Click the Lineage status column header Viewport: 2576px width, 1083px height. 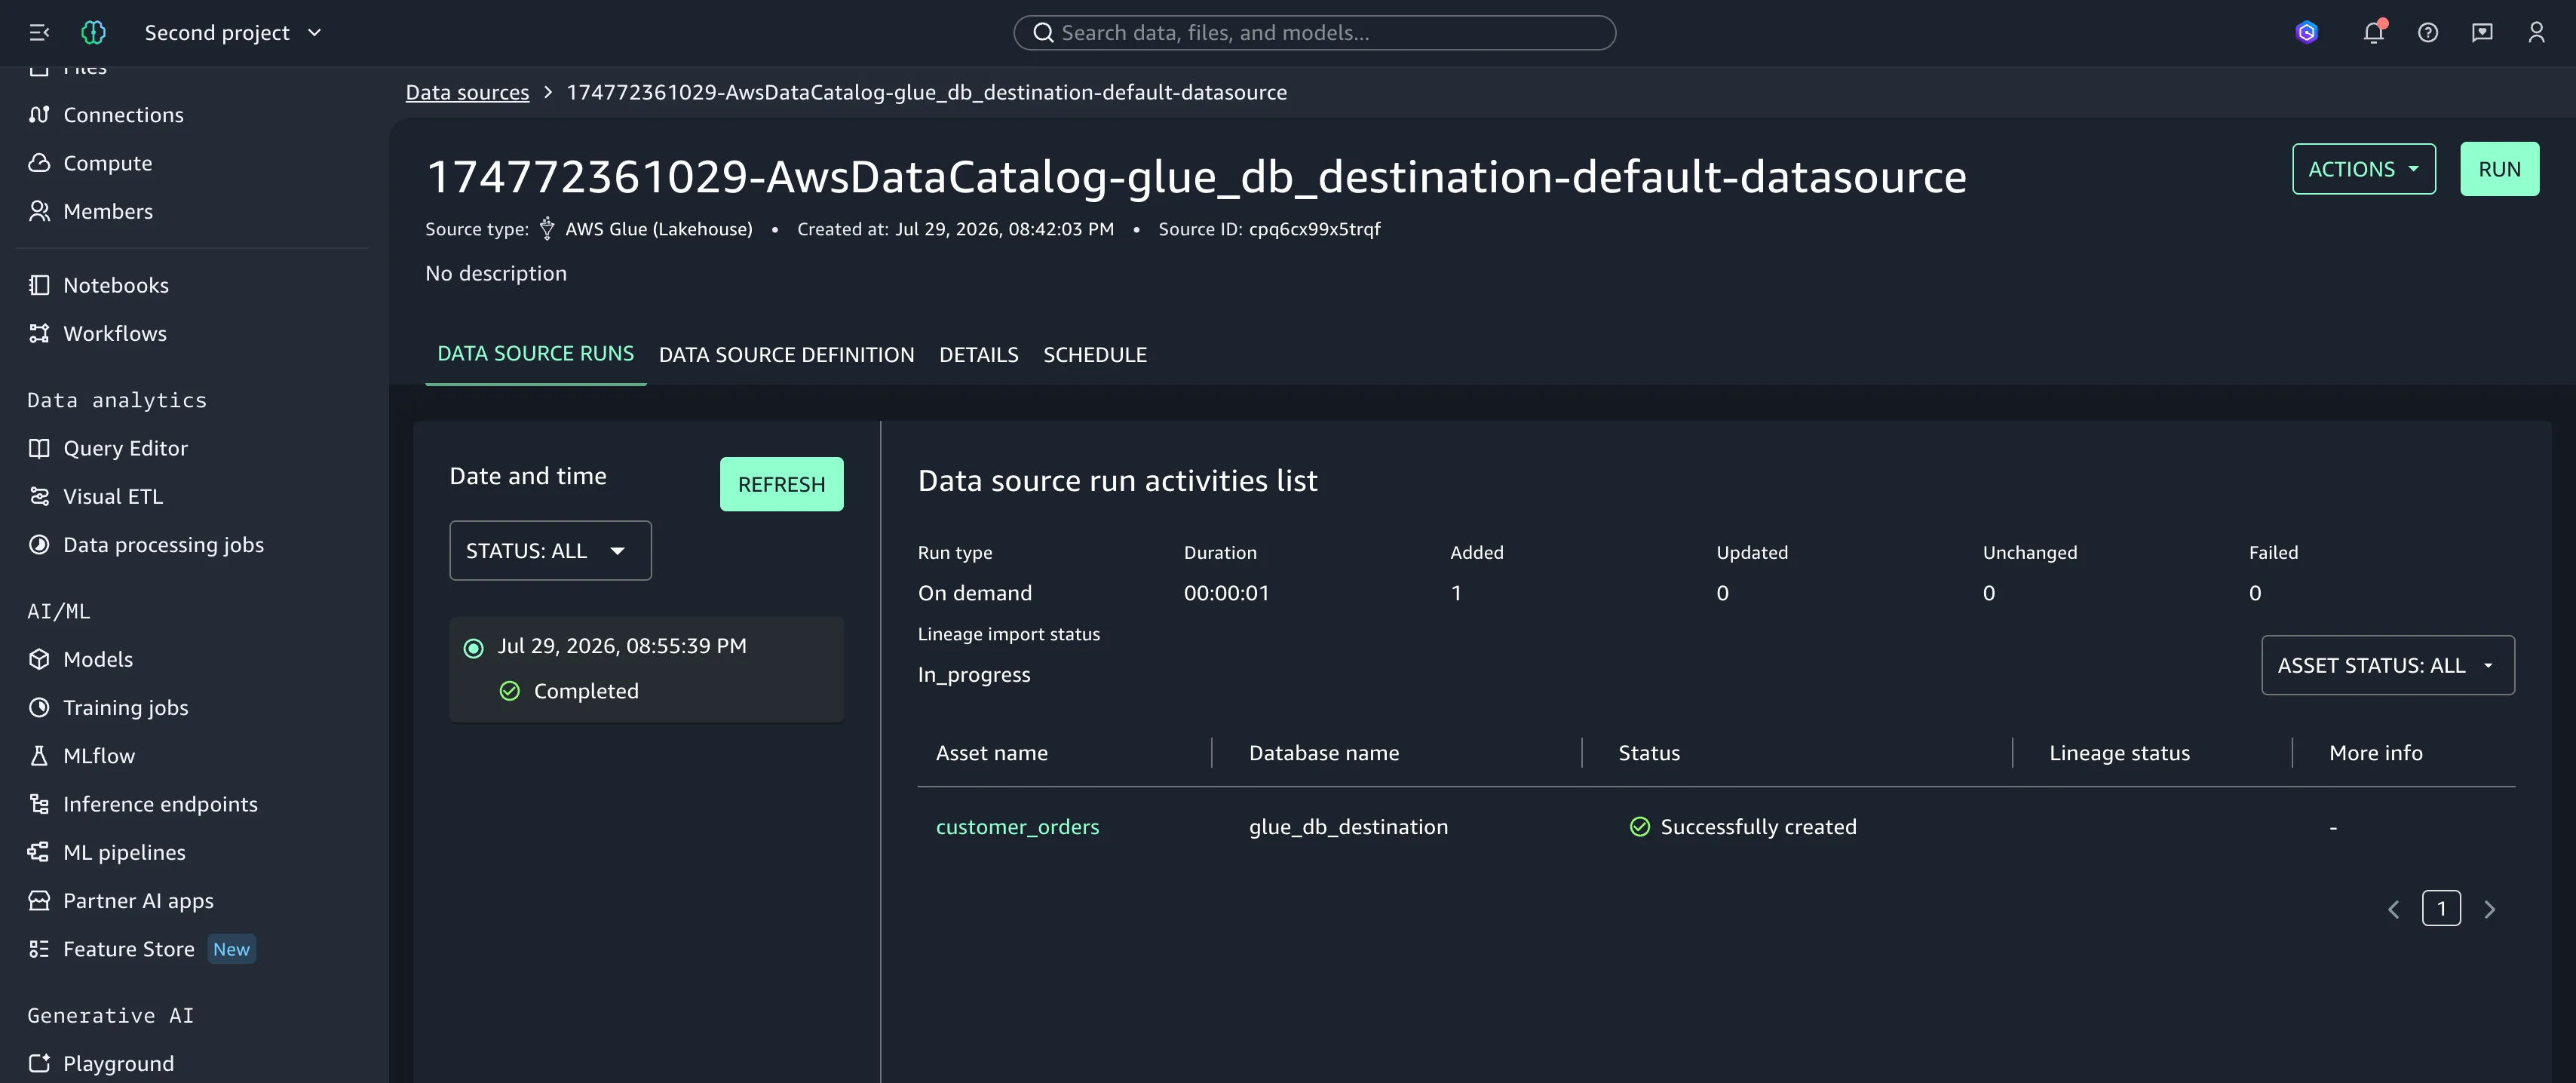[2119, 753]
